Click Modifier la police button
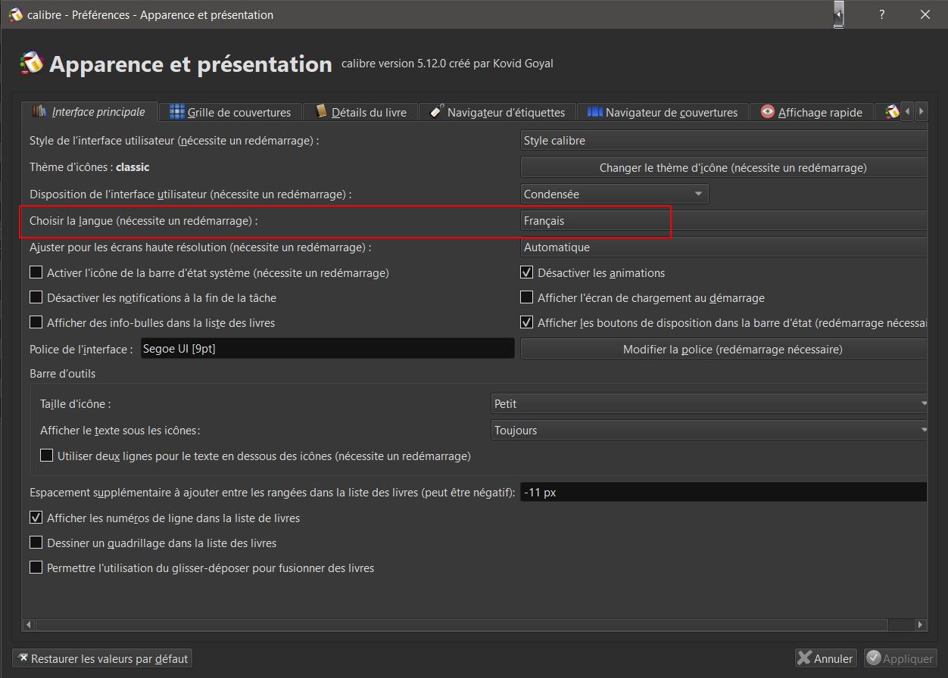Image resolution: width=948 pixels, height=678 pixels. pos(724,349)
